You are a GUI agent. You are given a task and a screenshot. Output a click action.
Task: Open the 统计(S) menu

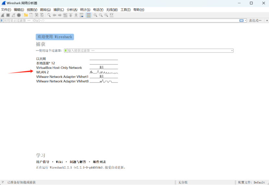[85, 10]
